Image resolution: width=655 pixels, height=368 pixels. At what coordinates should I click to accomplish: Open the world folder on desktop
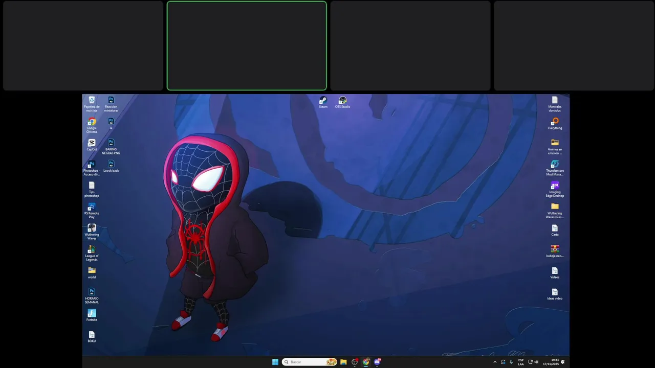(92, 272)
